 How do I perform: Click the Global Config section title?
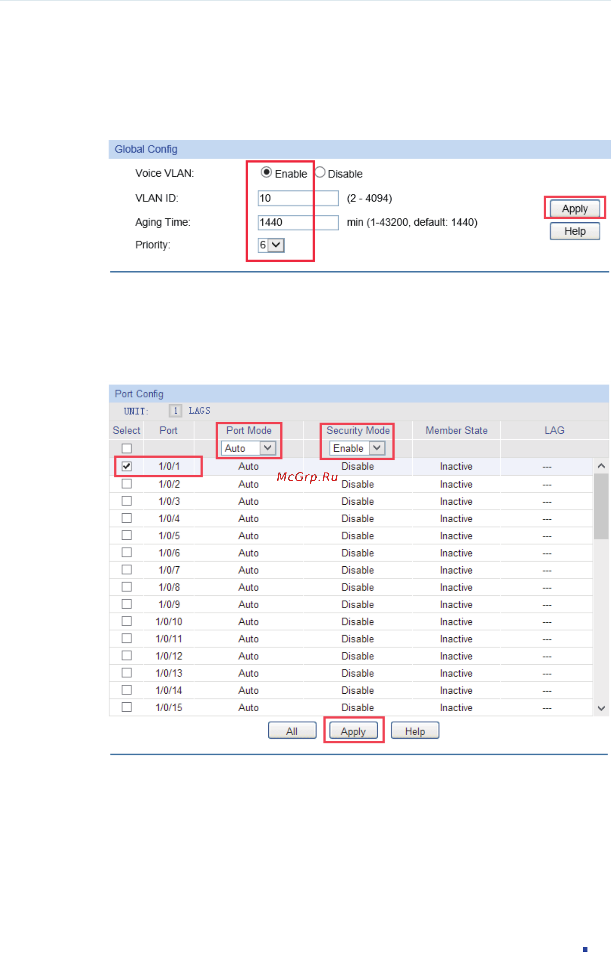pos(146,149)
